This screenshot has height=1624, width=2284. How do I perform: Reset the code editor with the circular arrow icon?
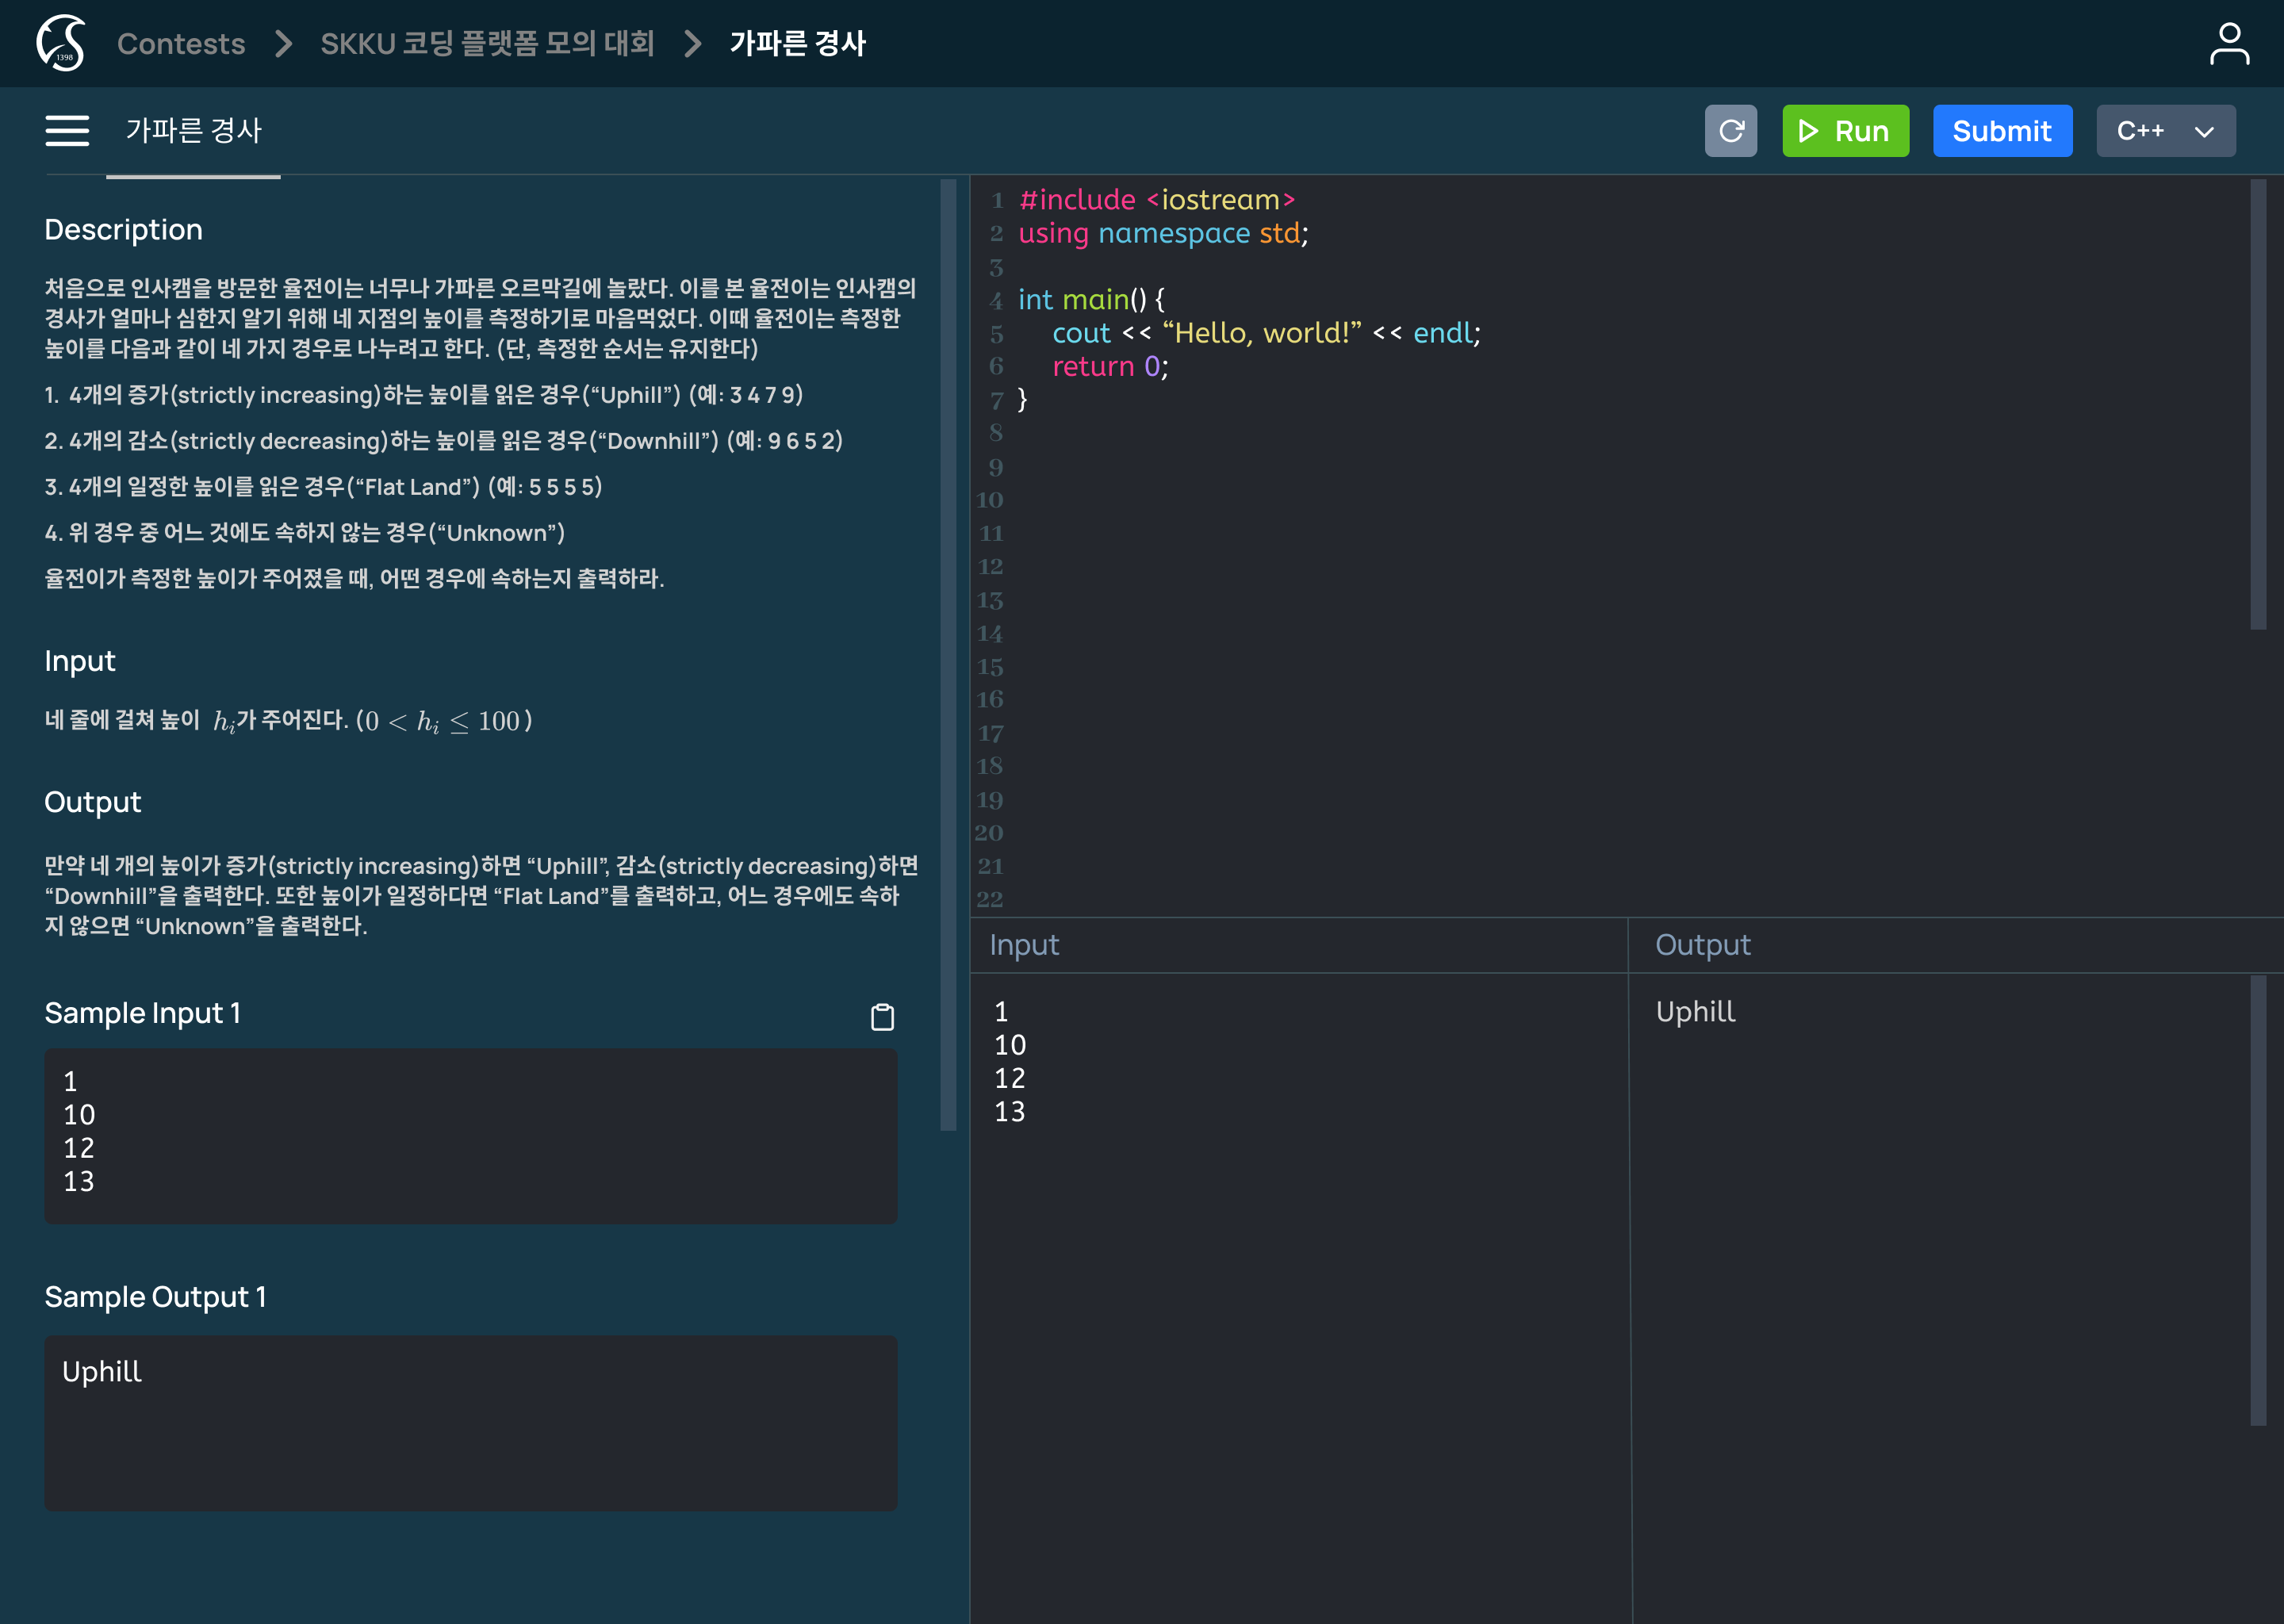coord(1731,130)
